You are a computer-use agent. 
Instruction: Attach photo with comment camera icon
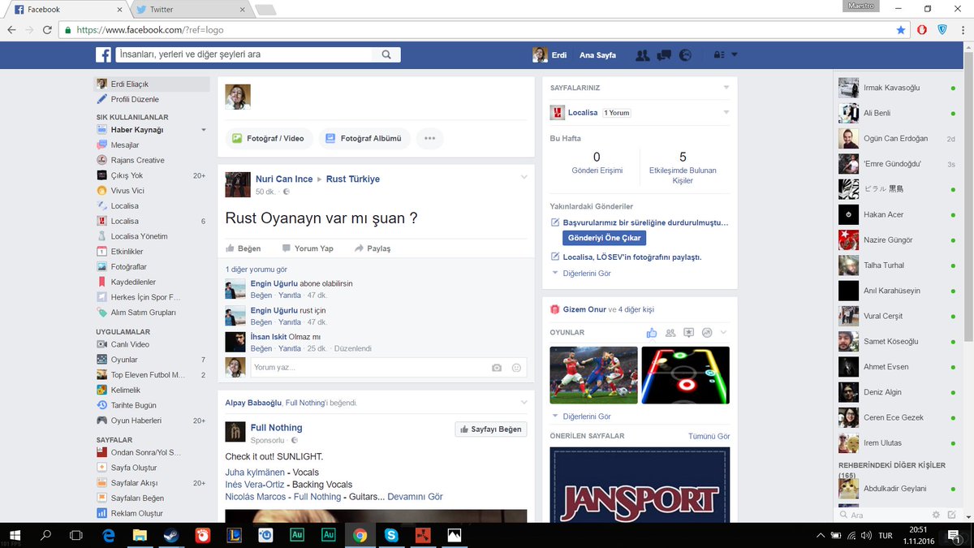(x=497, y=368)
